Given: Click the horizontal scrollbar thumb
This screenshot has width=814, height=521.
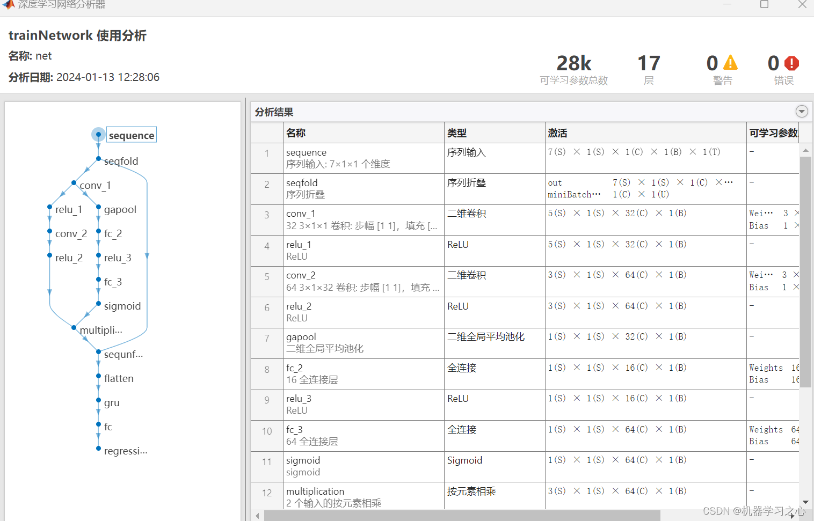Looking at the screenshot, I should coord(462,516).
